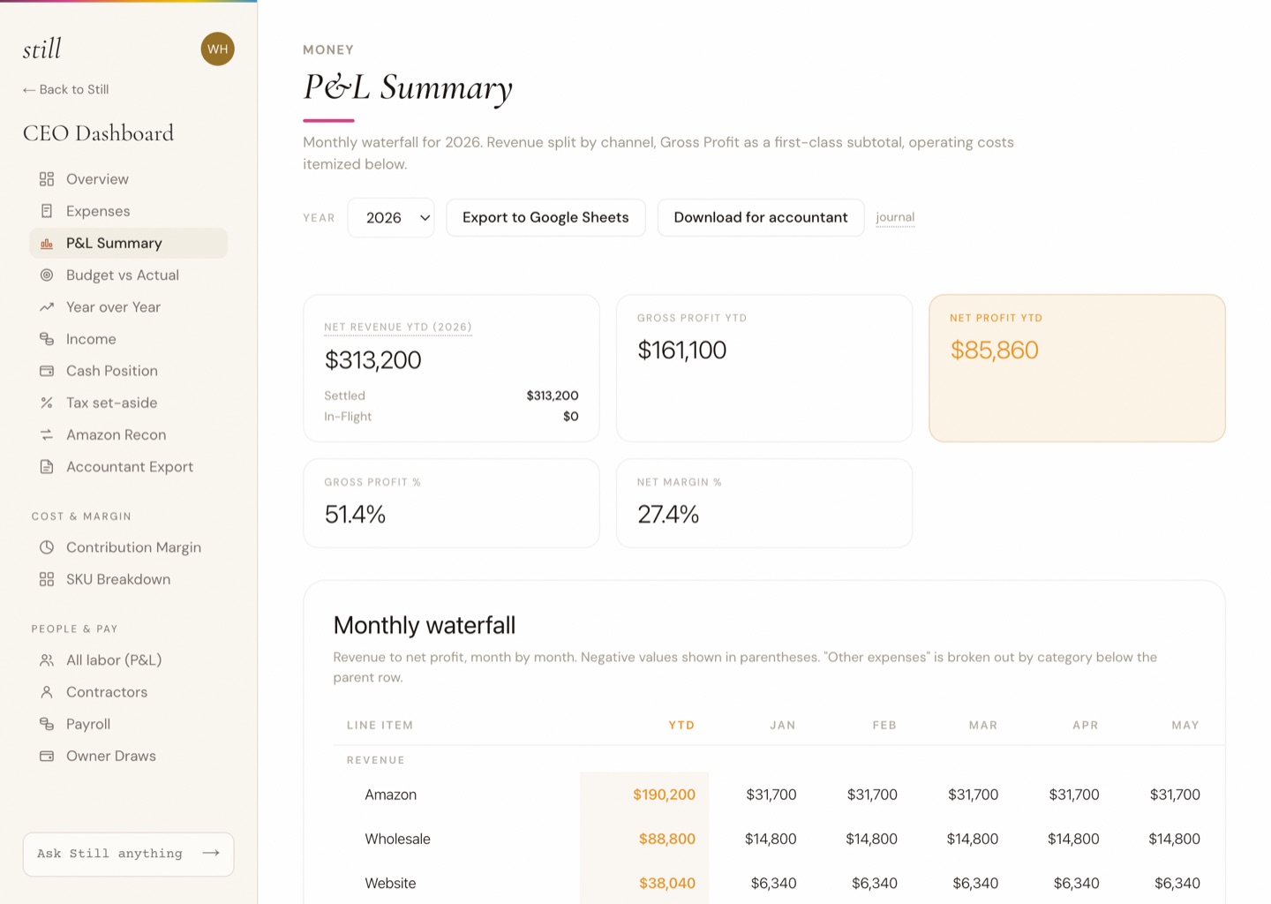
Task: Navigate to Amazon Recon
Action: (x=128, y=434)
